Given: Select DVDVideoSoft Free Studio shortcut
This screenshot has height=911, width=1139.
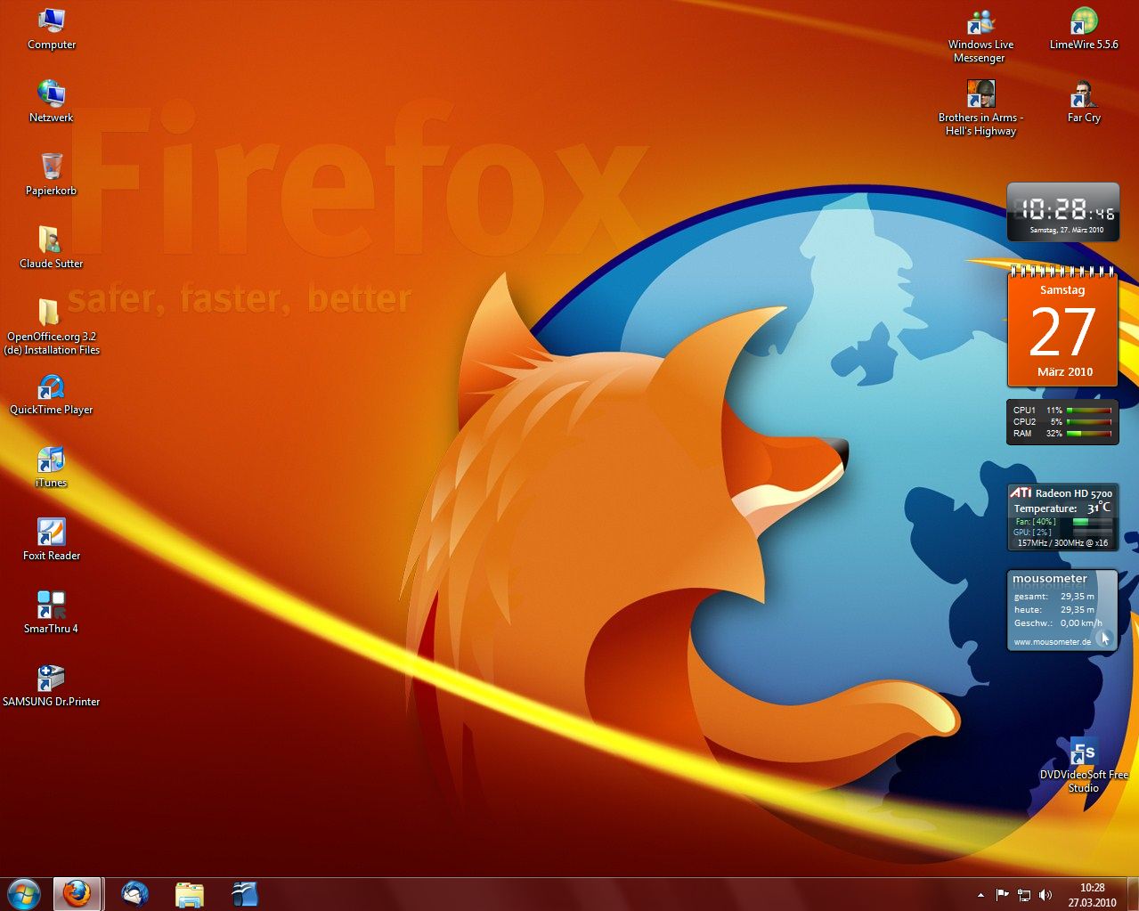Looking at the screenshot, I should coord(1084,766).
